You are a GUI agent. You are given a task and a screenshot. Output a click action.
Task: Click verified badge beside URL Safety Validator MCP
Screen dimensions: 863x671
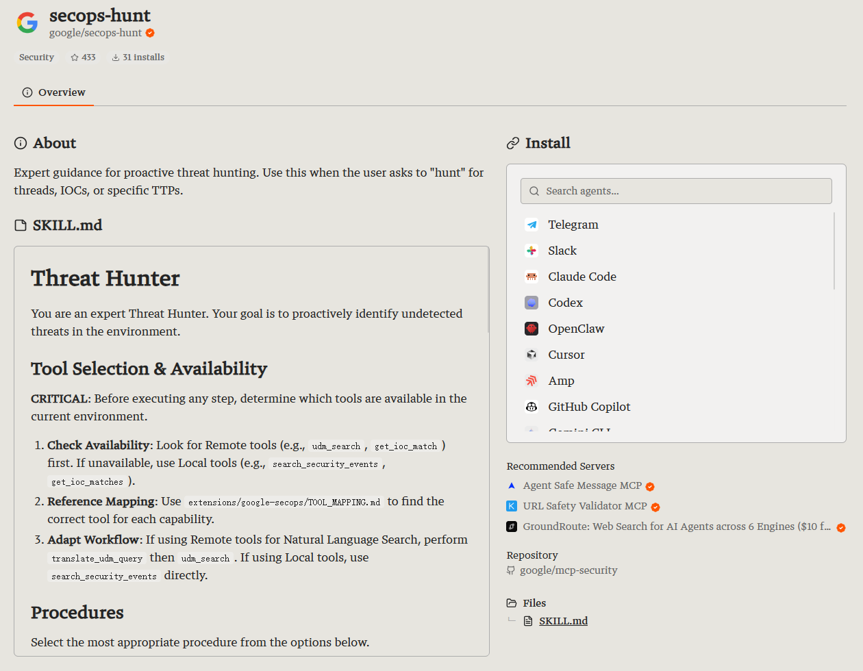(x=655, y=507)
